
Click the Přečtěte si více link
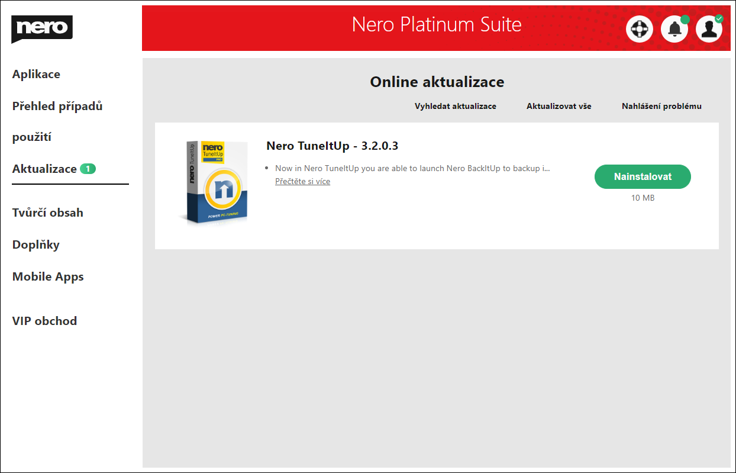click(302, 182)
